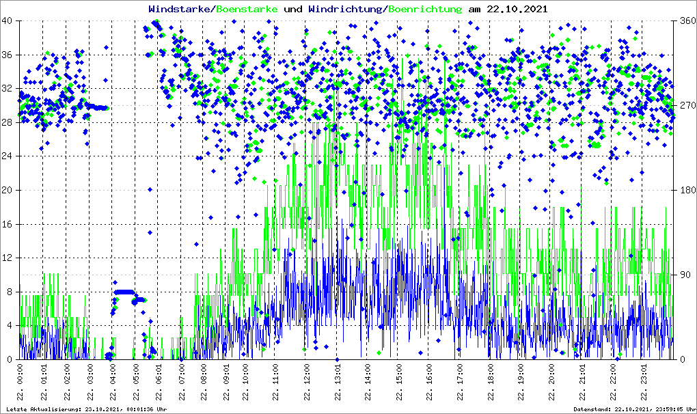Screen dimensions: 697x414
Task: Click the date '22.10.2021' in the title
Action: pyautogui.click(x=517, y=10)
